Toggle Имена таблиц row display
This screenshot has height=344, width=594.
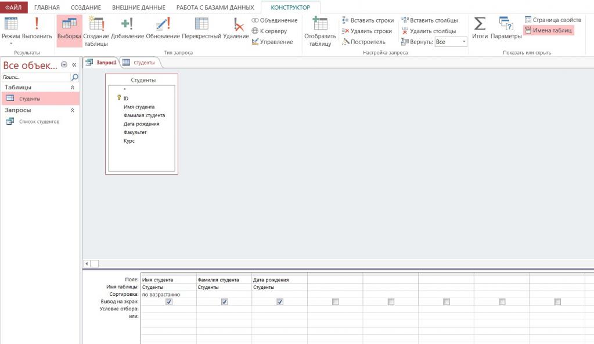pos(549,30)
